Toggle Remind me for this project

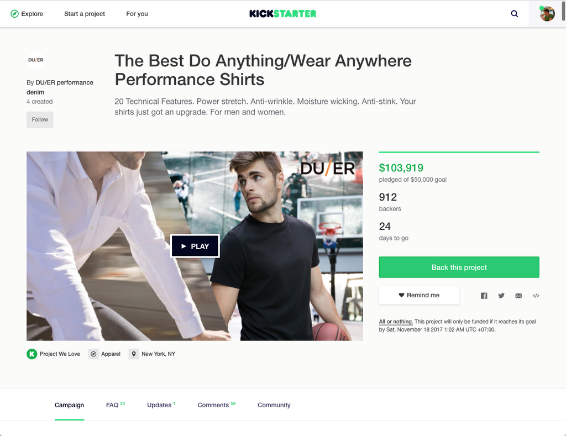pyautogui.click(x=419, y=295)
